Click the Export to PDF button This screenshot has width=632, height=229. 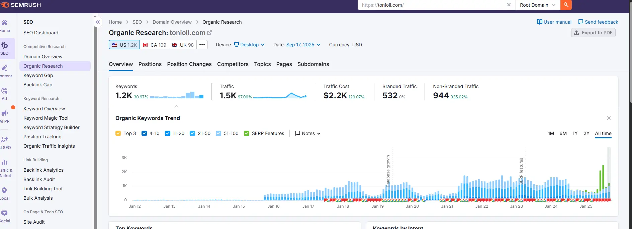tap(593, 33)
